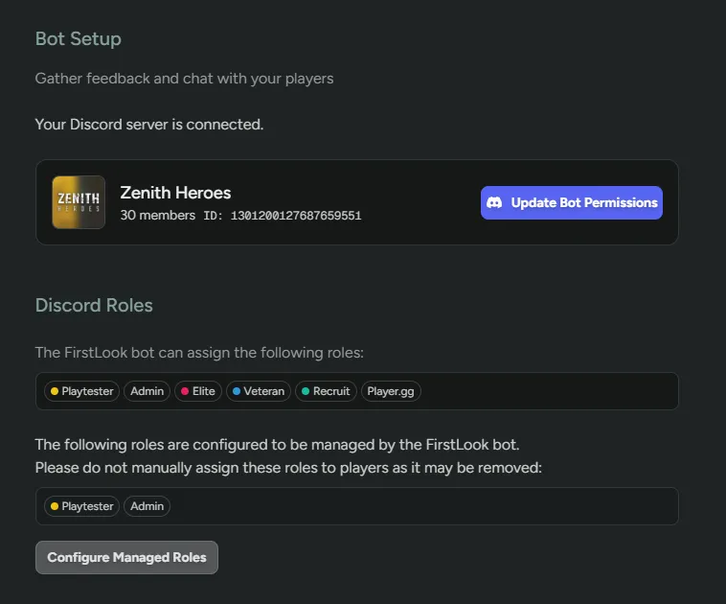Click yellow dot on assignable Playtester role
The width and height of the screenshot is (726, 604).
55,391
